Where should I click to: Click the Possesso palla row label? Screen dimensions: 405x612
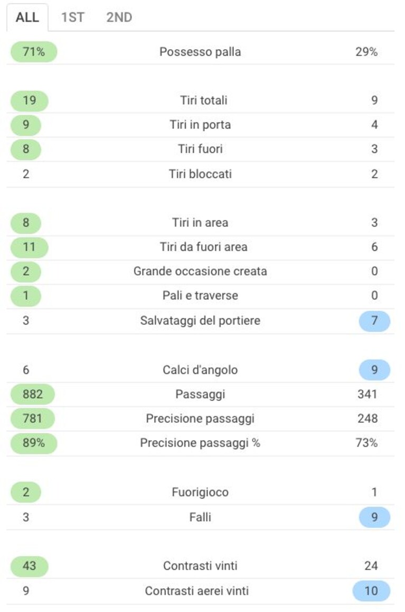200,51
